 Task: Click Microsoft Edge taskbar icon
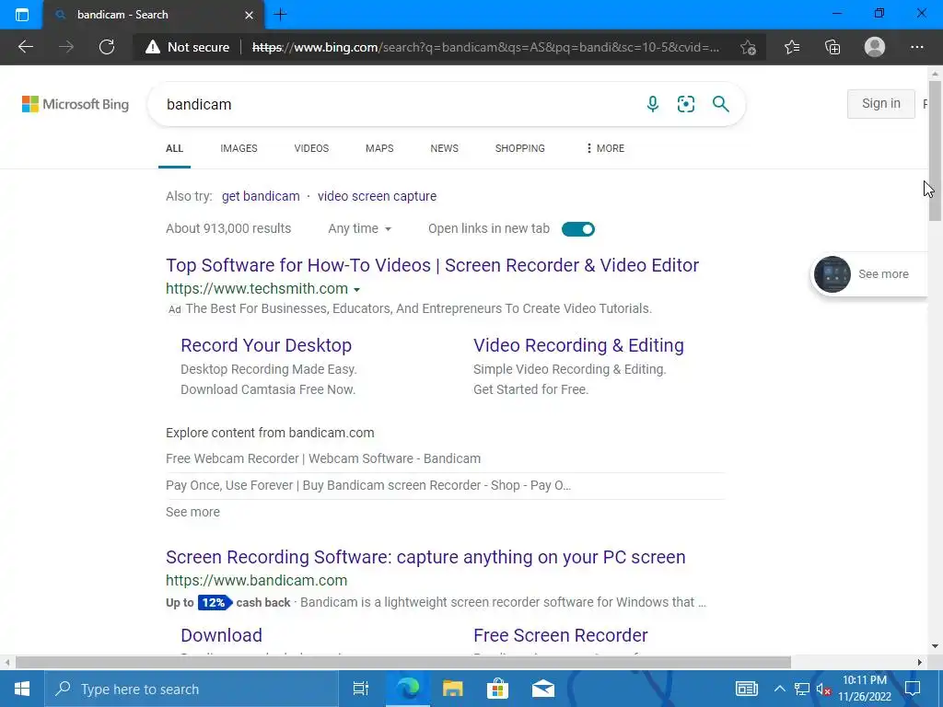(408, 689)
